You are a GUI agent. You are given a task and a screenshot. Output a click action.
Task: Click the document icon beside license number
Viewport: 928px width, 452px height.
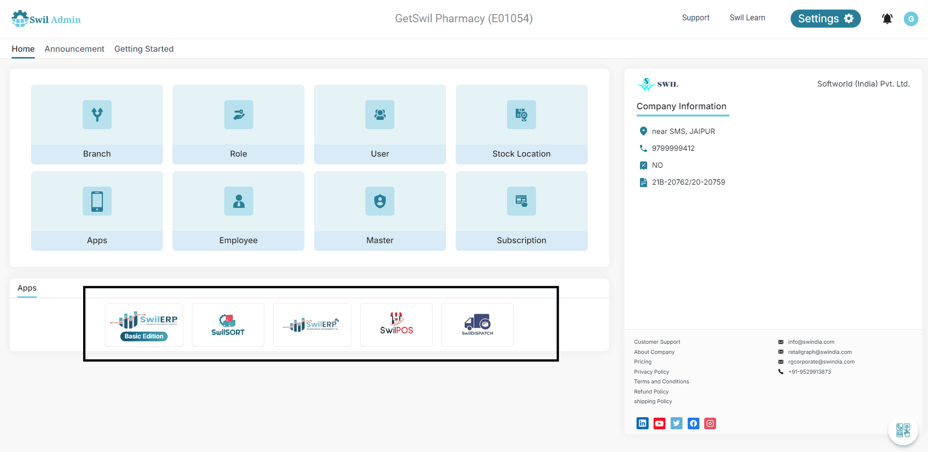tap(643, 182)
